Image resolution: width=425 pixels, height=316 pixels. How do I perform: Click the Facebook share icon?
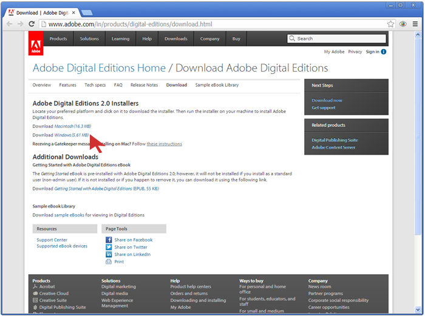[x=109, y=240]
